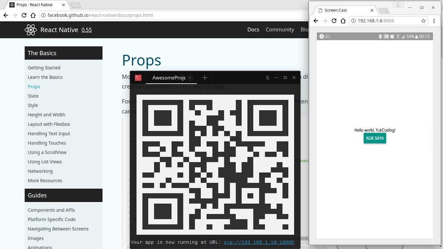Open Using a ScrollView in sidebar

pos(47,152)
